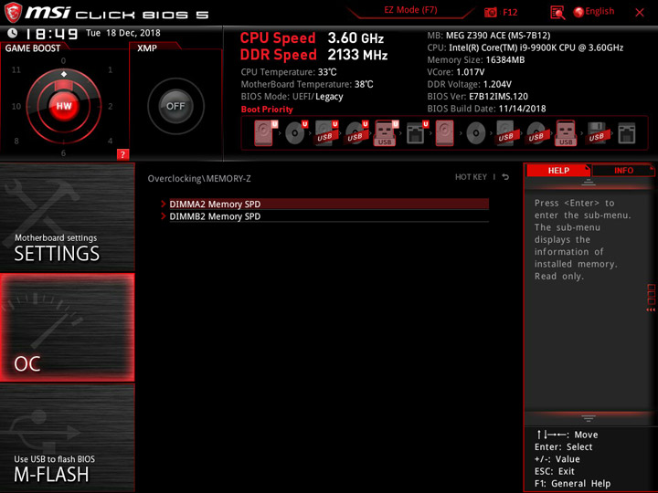Select the legacy hard disk boot icon without U badge
This screenshot has width=658, height=493.
tap(444, 133)
